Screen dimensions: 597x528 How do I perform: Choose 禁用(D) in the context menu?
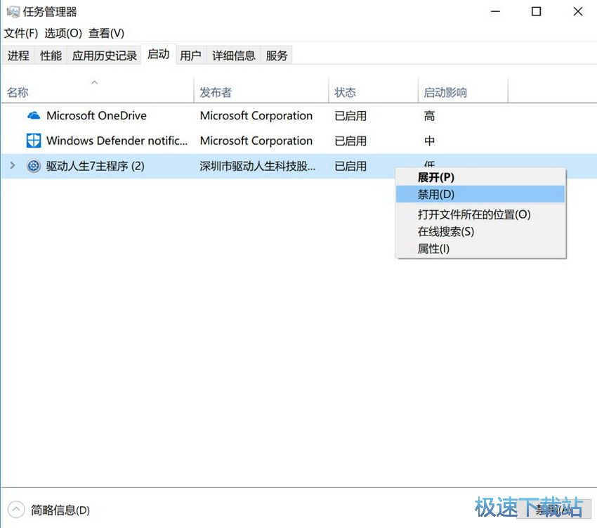click(x=480, y=195)
